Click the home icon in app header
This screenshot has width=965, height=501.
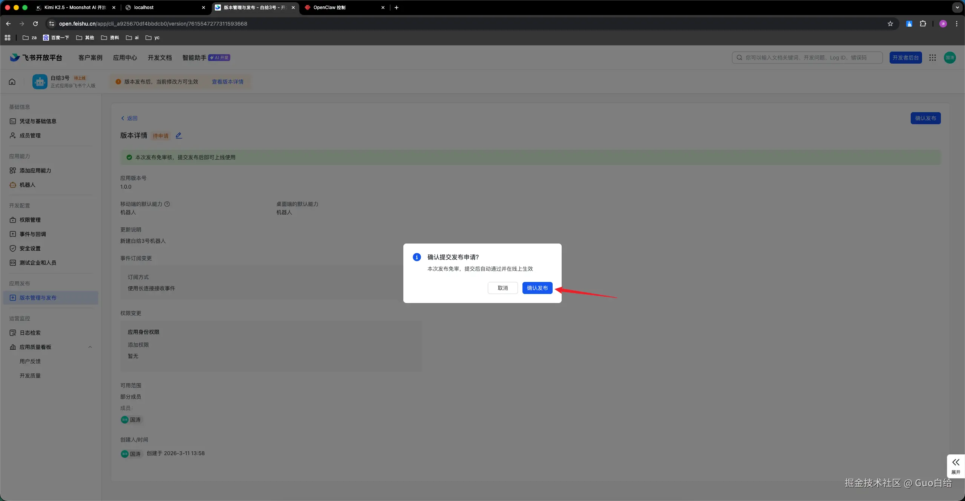coord(12,82)
